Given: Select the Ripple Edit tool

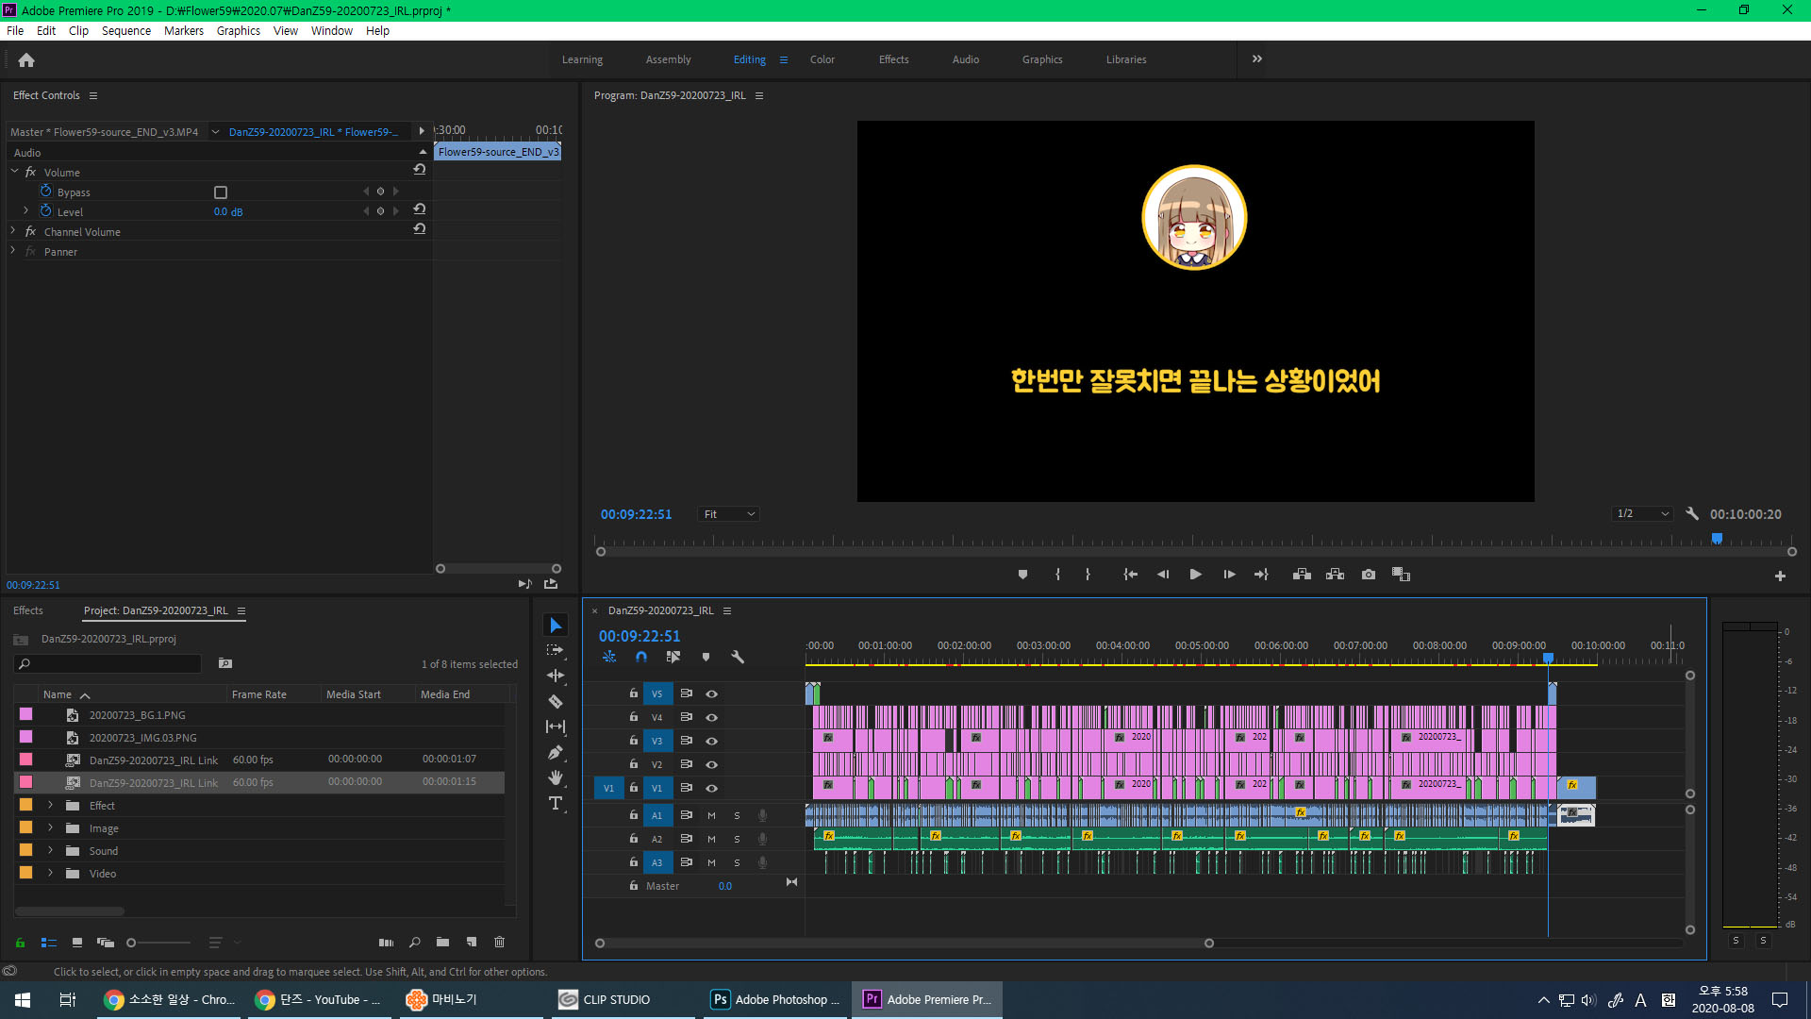Looking at the screenshot, I should [x=556, y=676].
